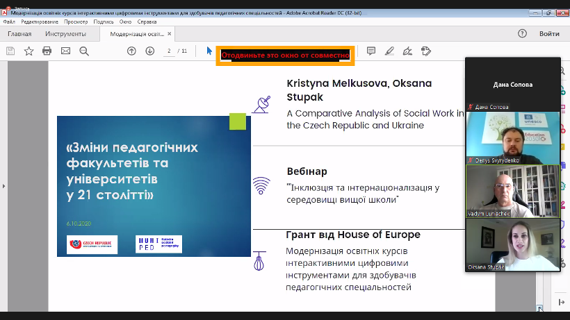Screen dimensions: 570x320
Task: Switch to the Главная tab
Action: pyautogui.click(x=19, y=34)
